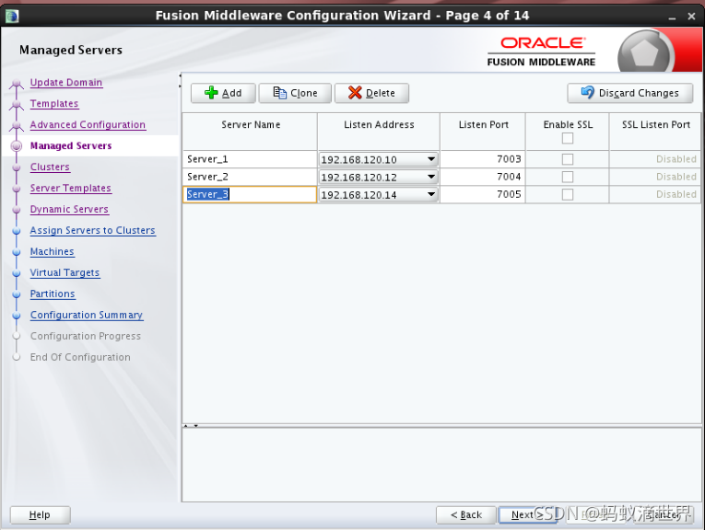
Task: Click the green plus Add icon
Action: click(211, 93)
